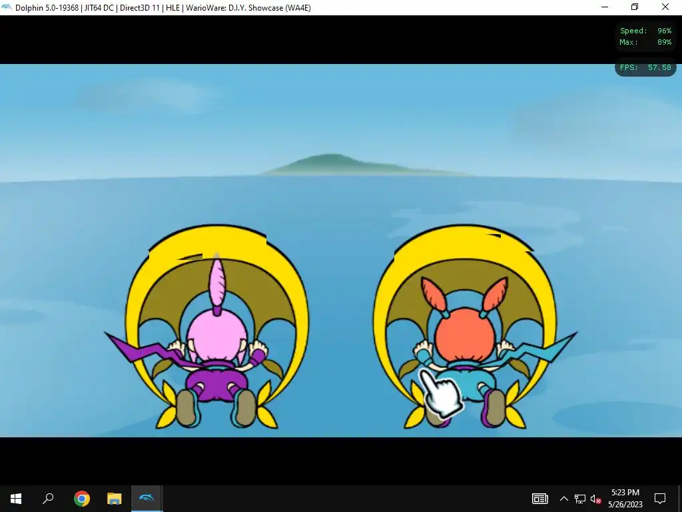Close the Dolphin emulator window
682x512 pixels.
(x=665, y=7)
